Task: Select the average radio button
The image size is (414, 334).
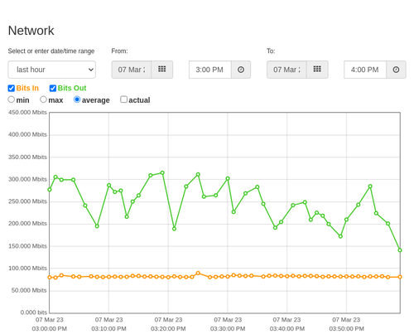Action: pos(77,99)
